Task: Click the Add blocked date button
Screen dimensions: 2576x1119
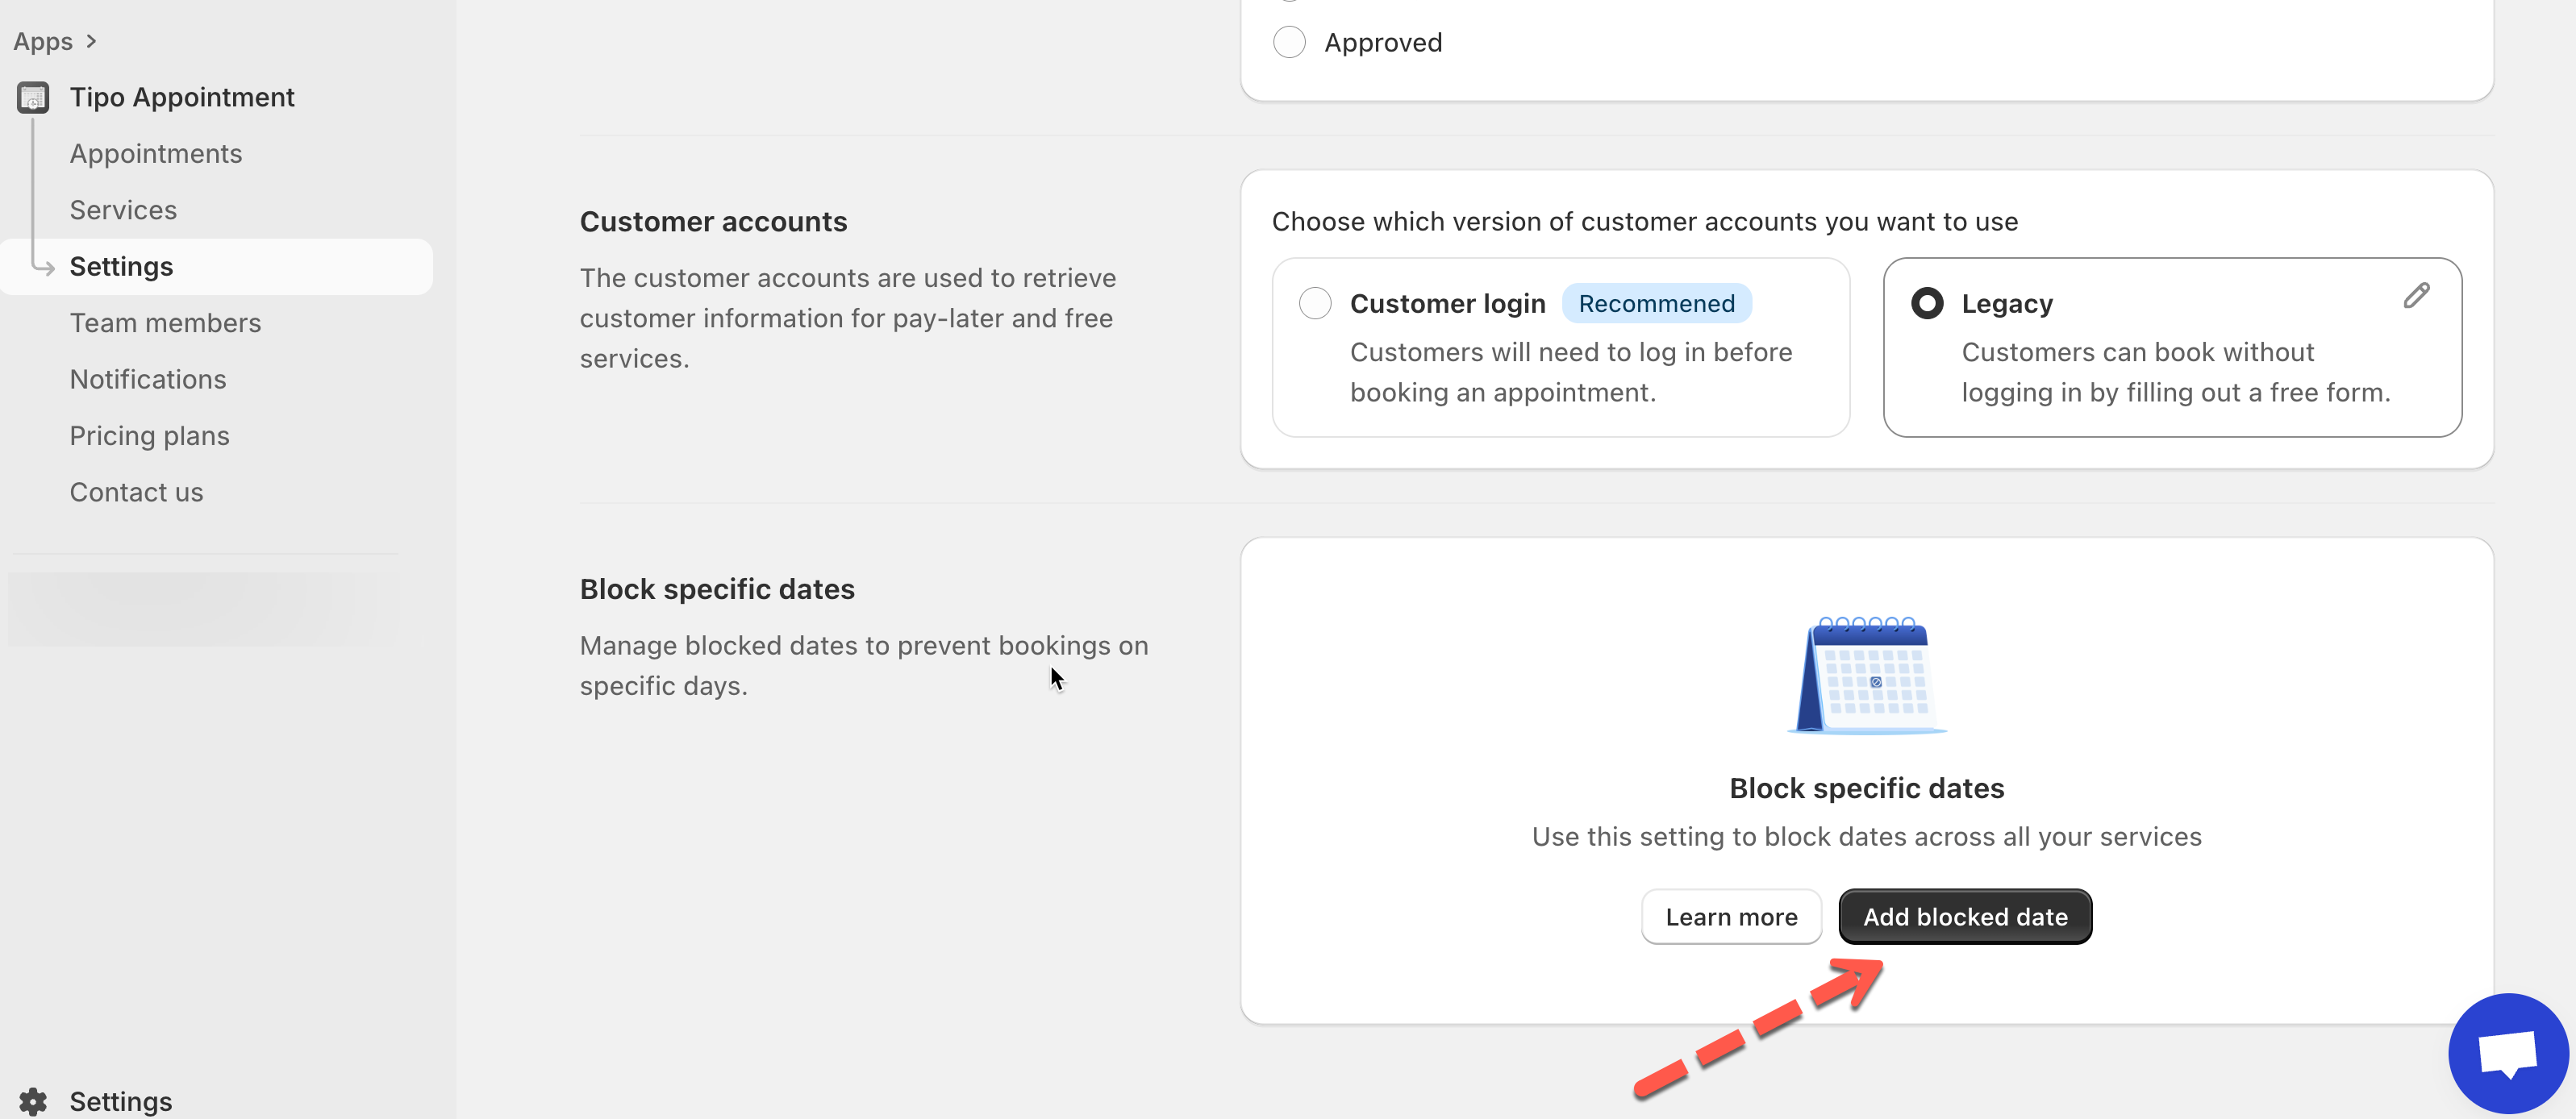Action: [x=1964, y=917]
